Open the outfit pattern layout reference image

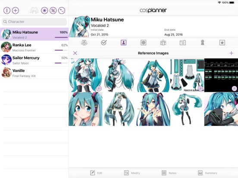point(187,75)
